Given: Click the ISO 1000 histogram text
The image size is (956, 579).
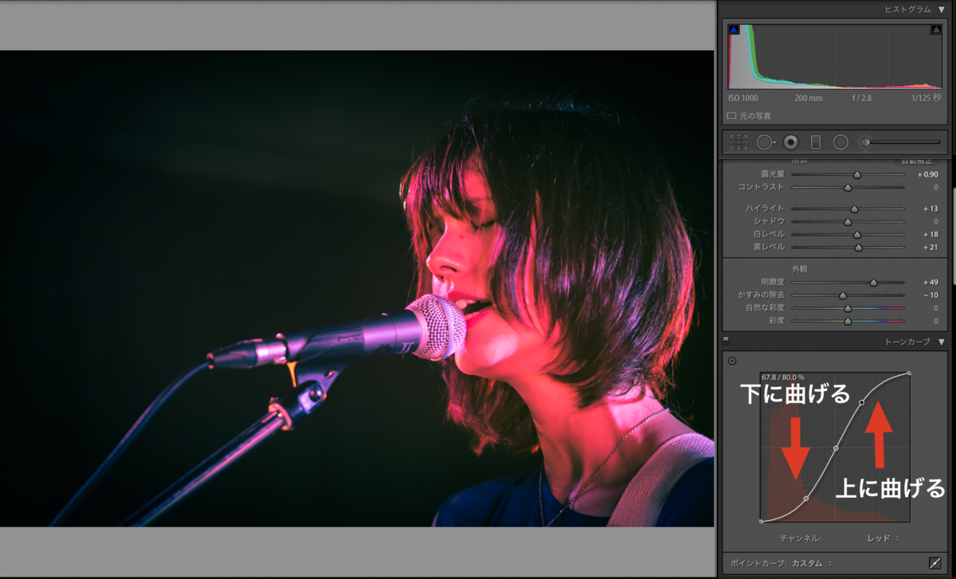Looking at the screenshot, I should pos(743,98).
